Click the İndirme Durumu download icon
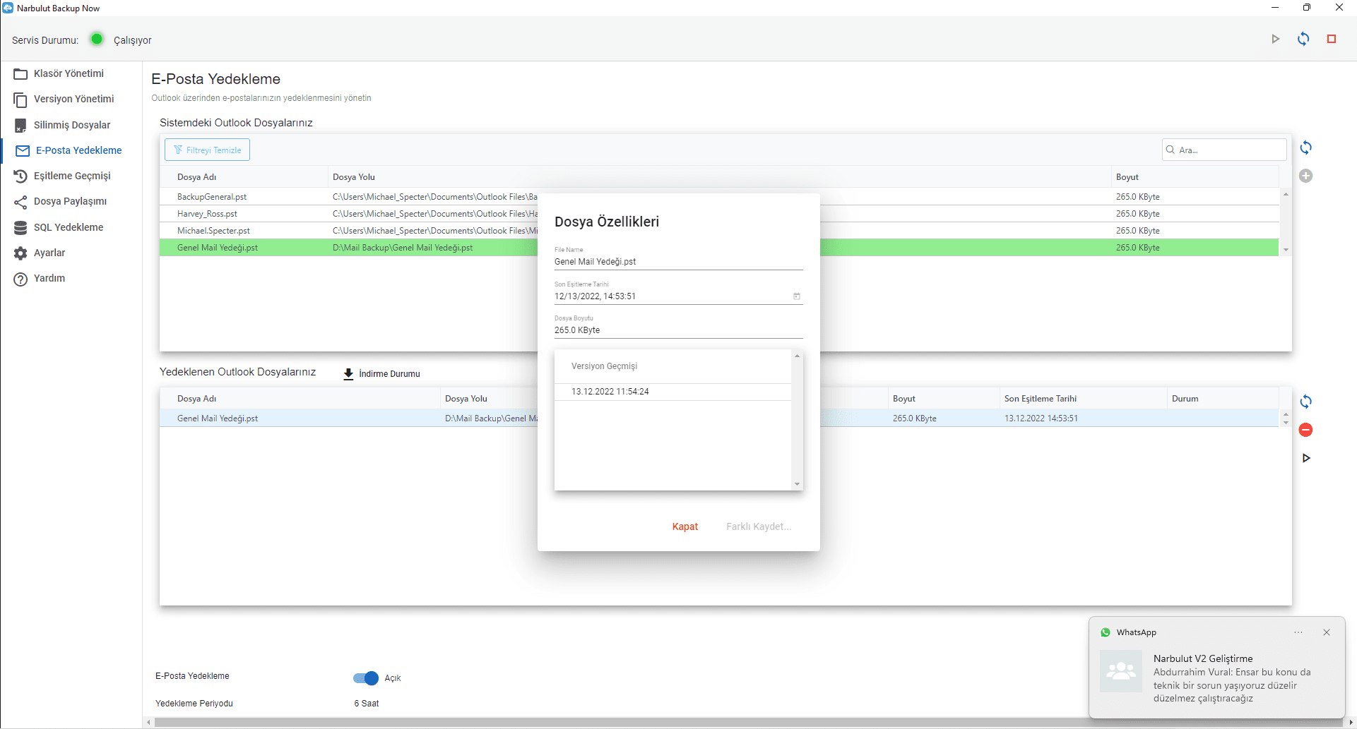The image size is (1357, 729). pos(348,374)
